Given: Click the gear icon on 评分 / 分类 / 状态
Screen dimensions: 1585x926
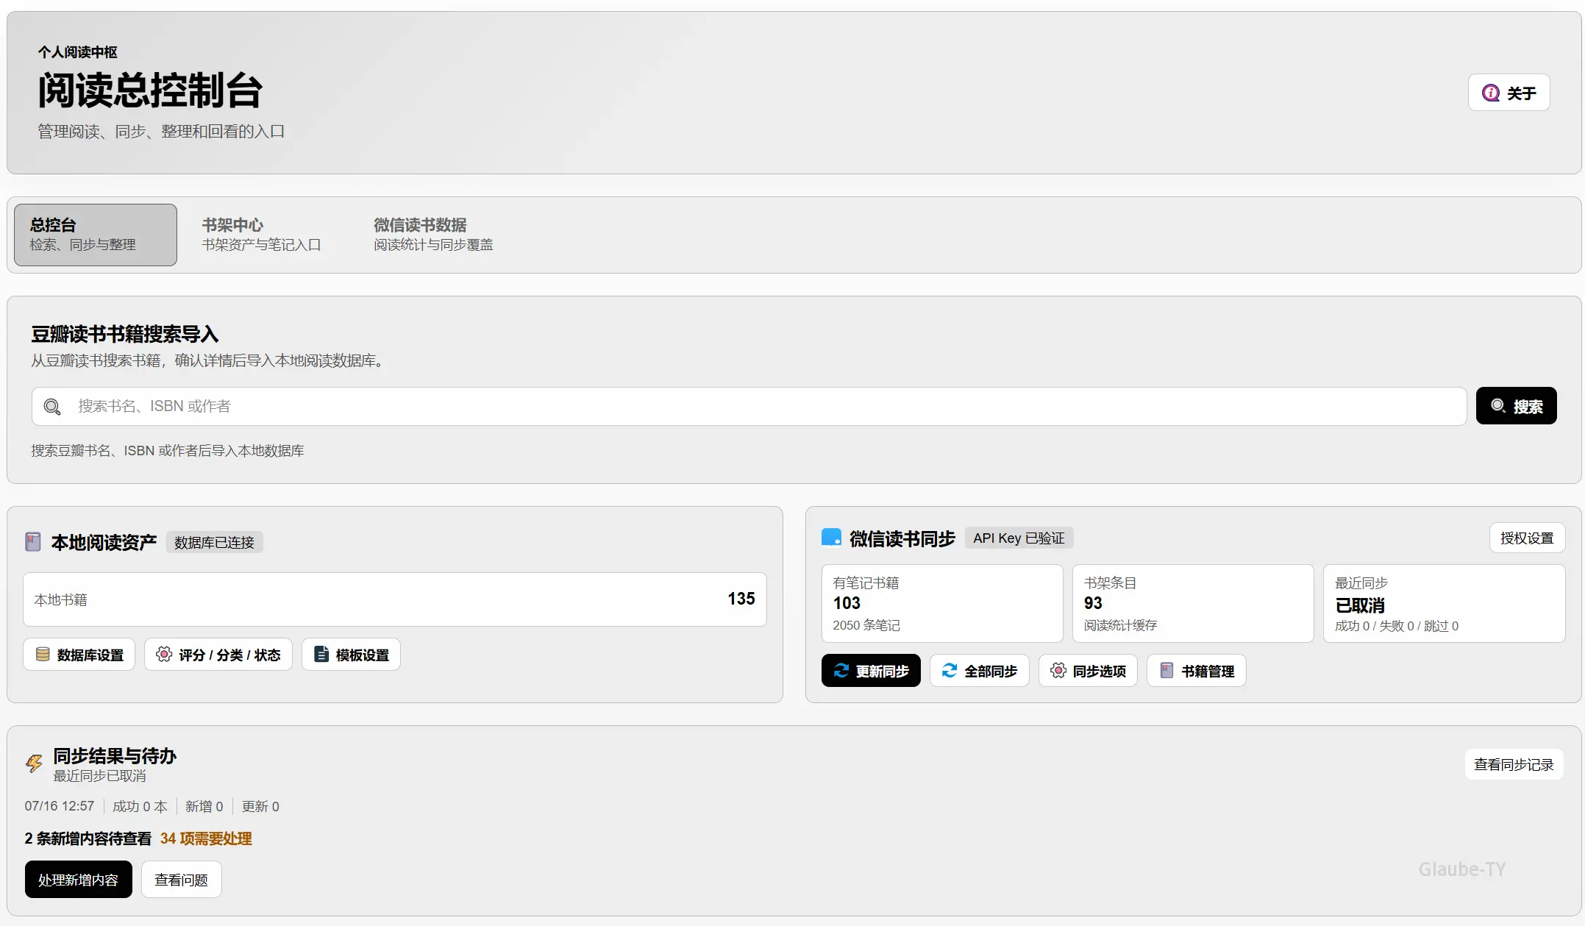Looking at the screenshot, I should [164, 655].
